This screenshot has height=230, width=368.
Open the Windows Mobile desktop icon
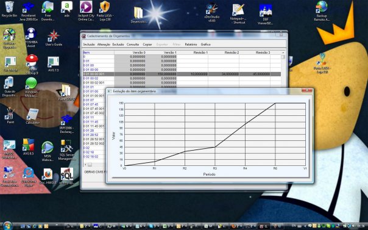(x=31, y=87)
